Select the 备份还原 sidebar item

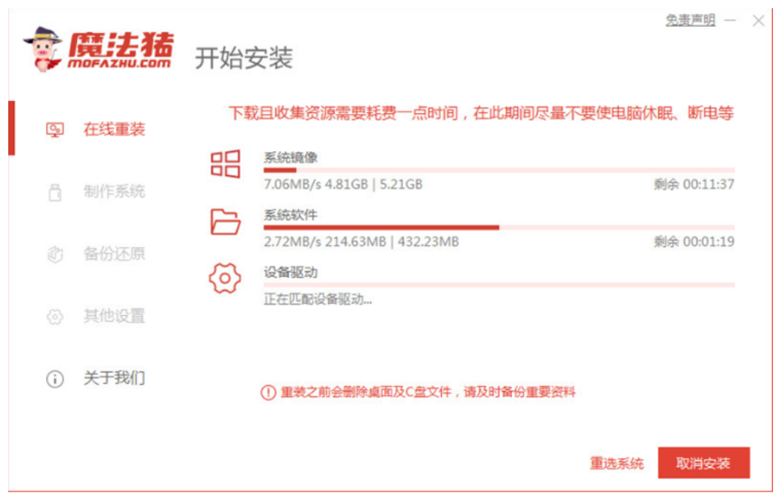click(114, 254)
